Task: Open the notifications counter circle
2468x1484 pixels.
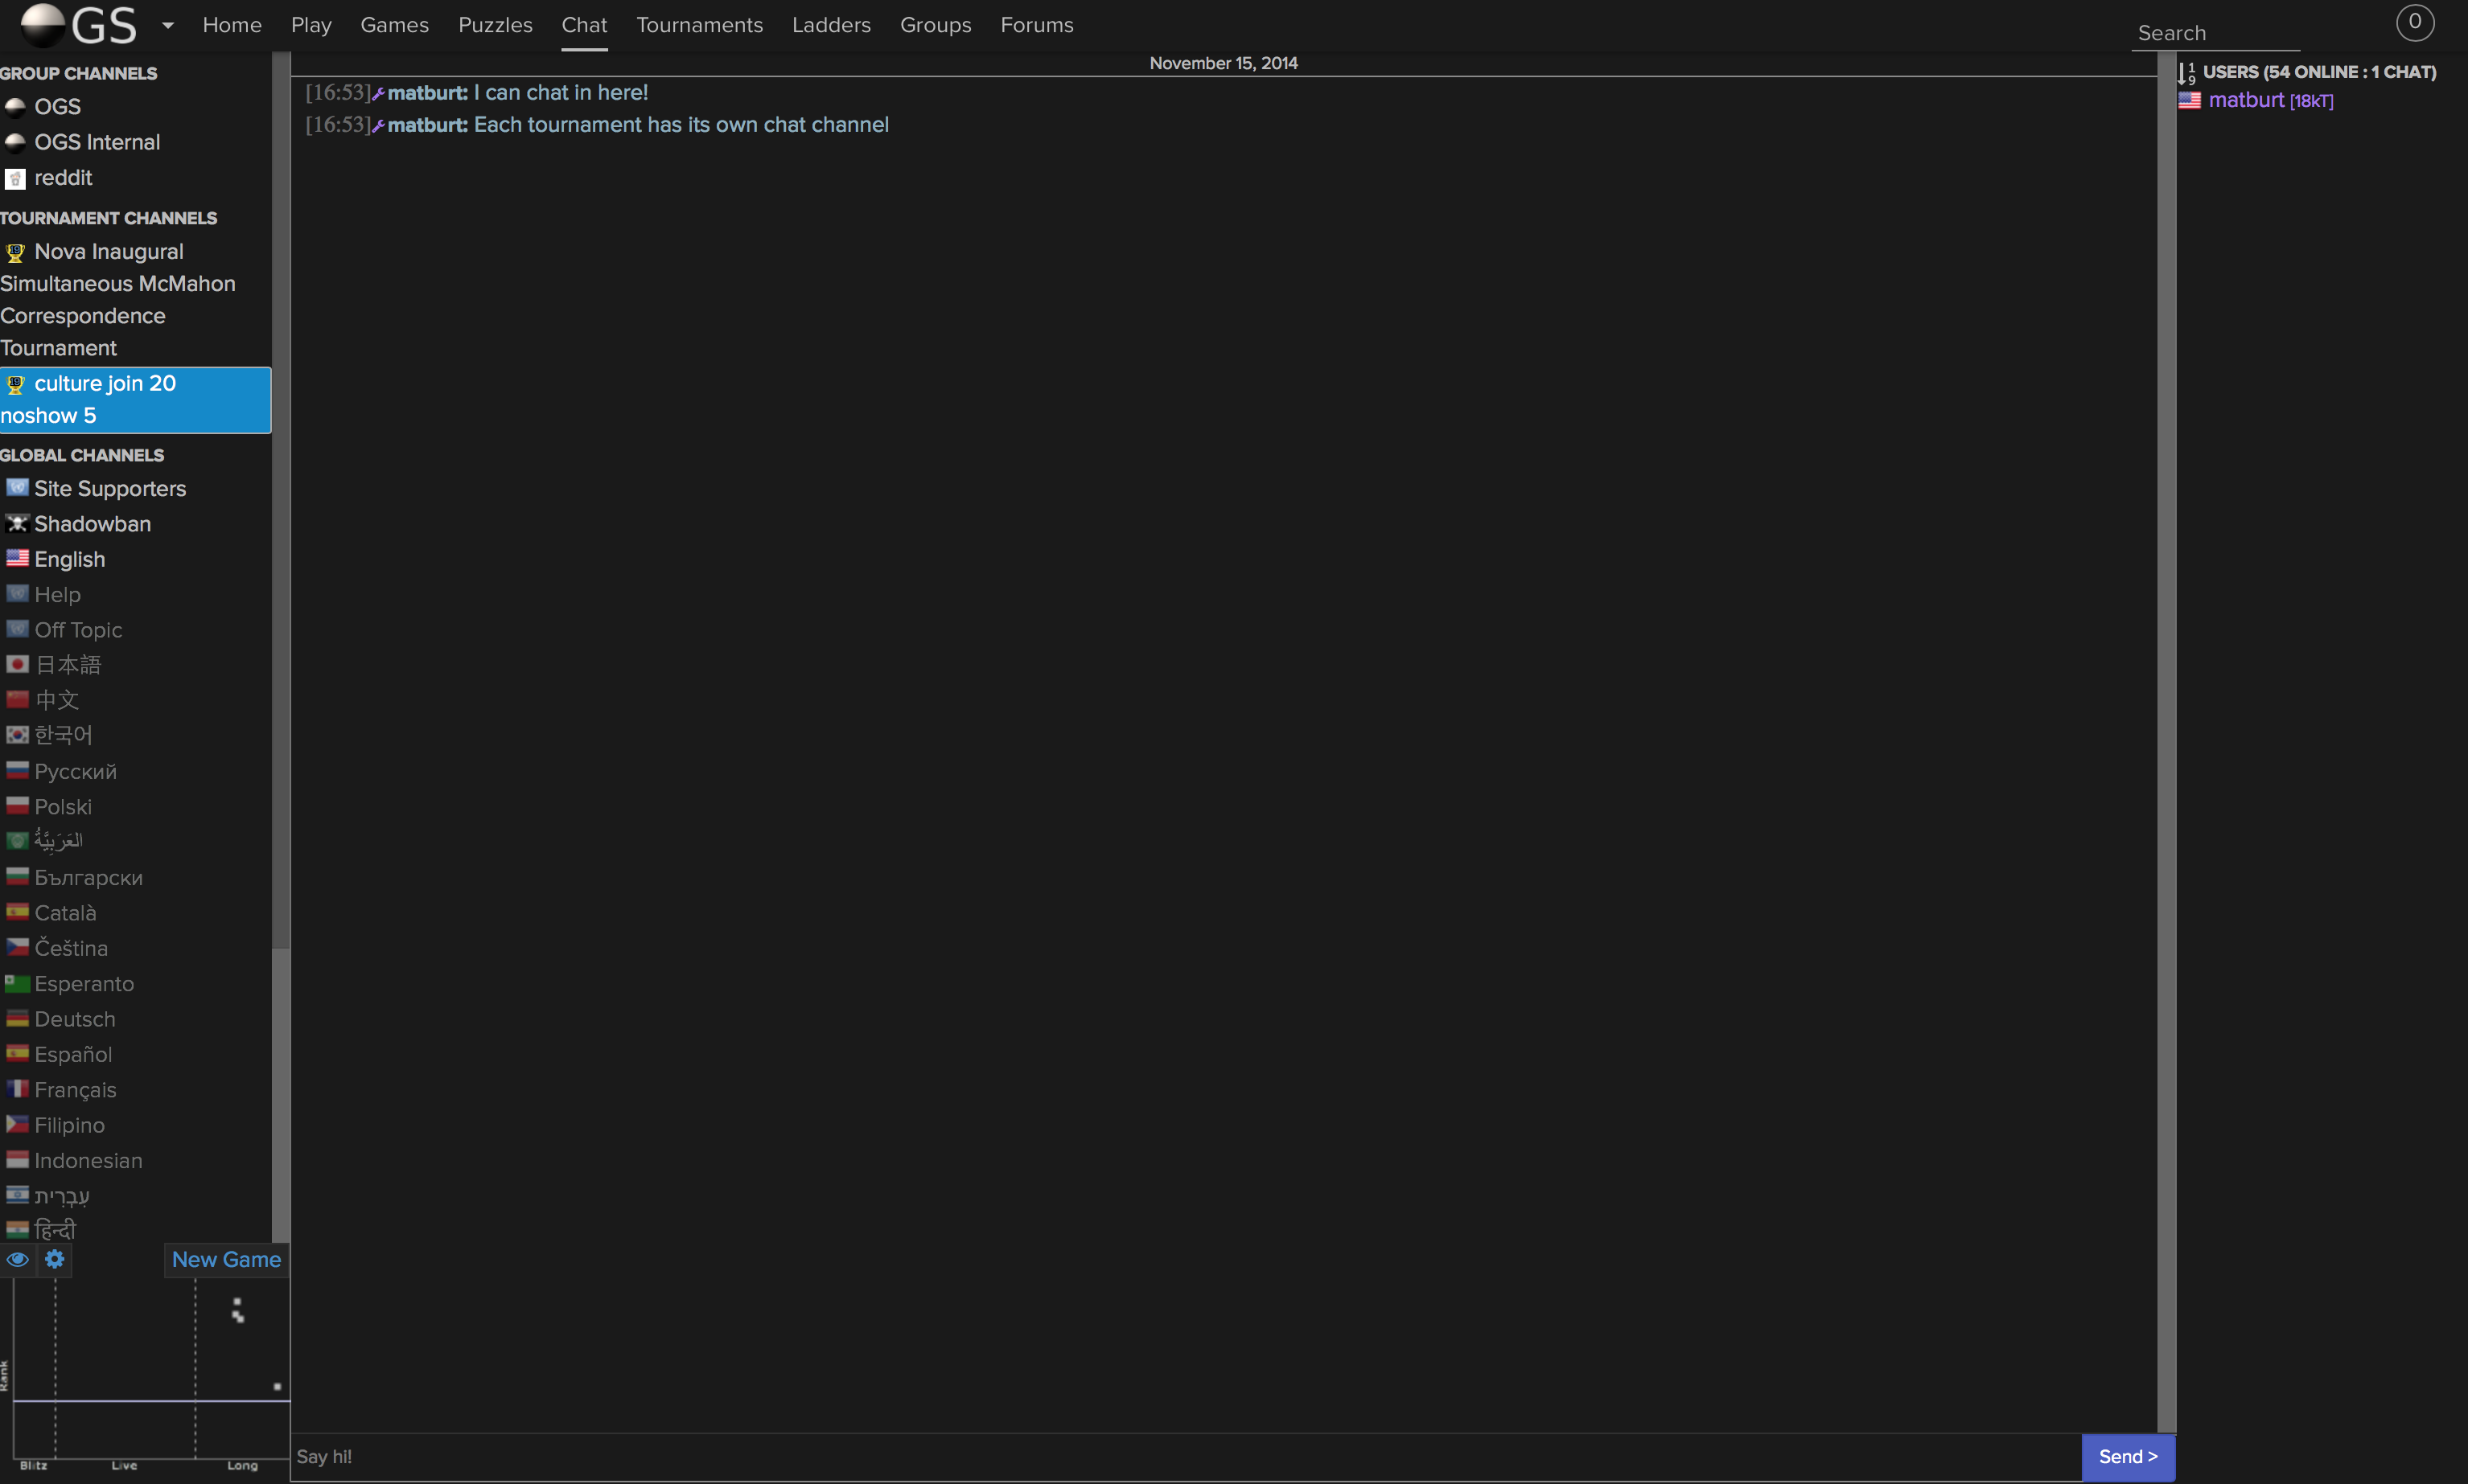Action: [x=2414, y=22]
